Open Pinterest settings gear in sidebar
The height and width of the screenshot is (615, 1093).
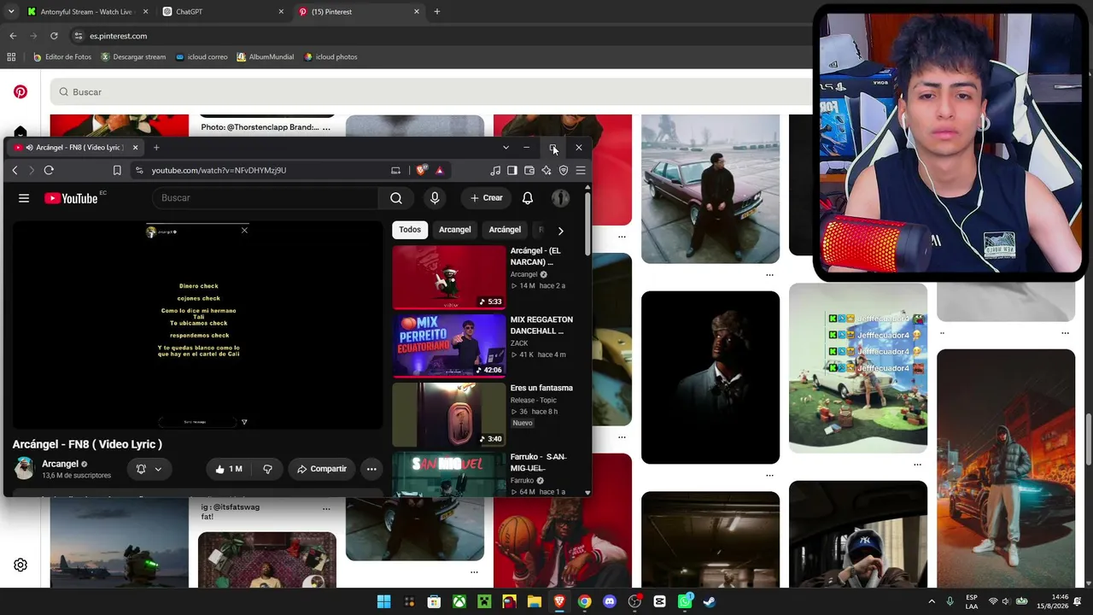20,565
